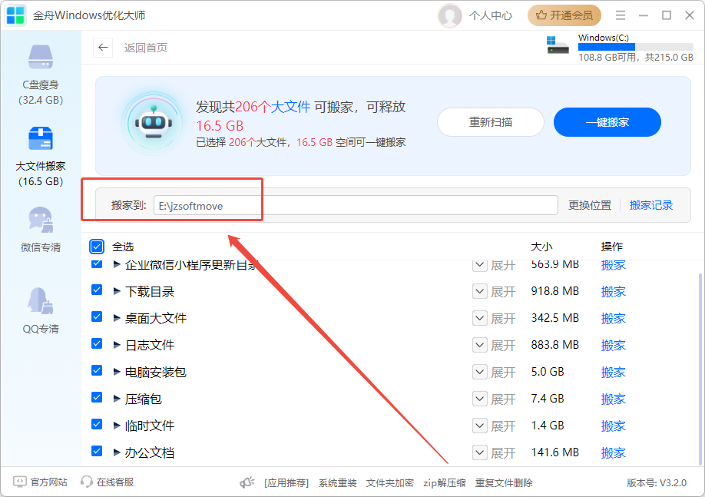Open the C盘瘦身 sidebar icon
Image resolution: width=705 pixels, height=497 pixels.
tap(41, 57)
